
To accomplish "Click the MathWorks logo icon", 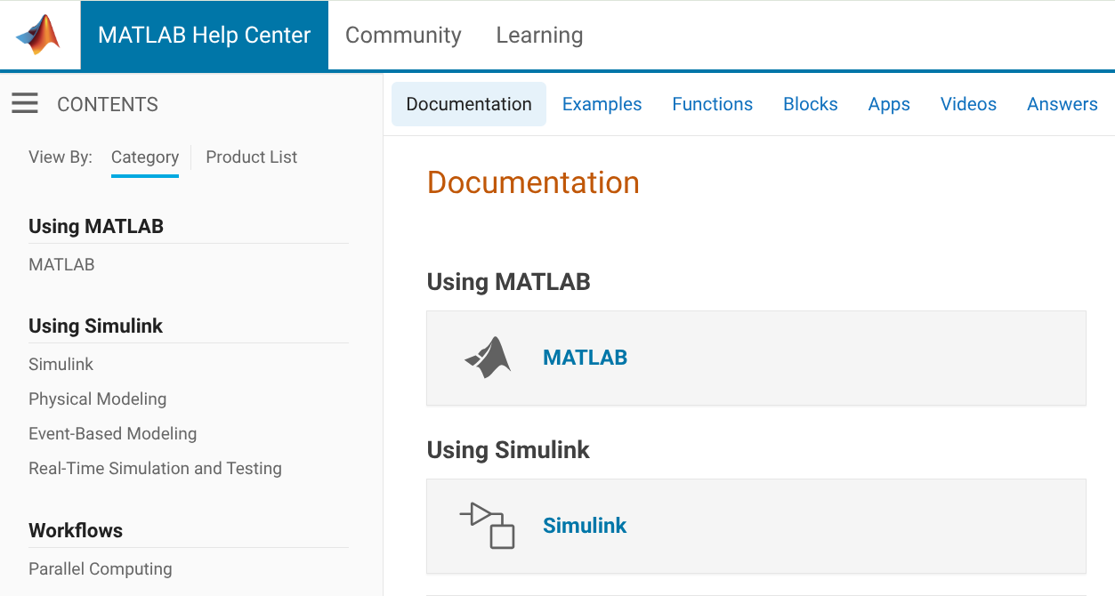I will click(x=38, y=36).
